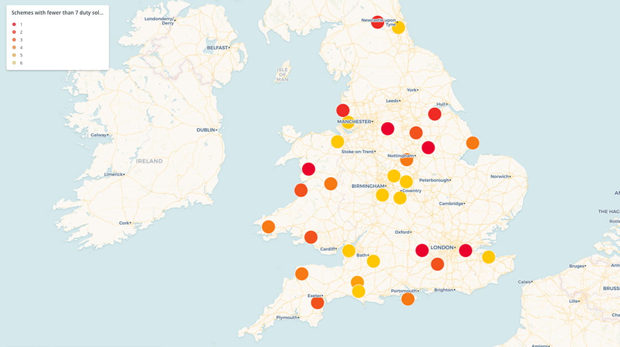Click the Dublin city label on map
Viewport: 620px width, 347px height.
(206, 130)
